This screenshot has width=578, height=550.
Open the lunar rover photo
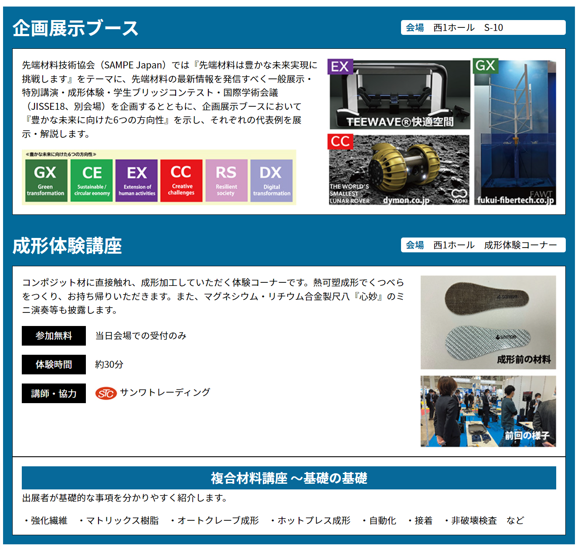click(399, 170)
